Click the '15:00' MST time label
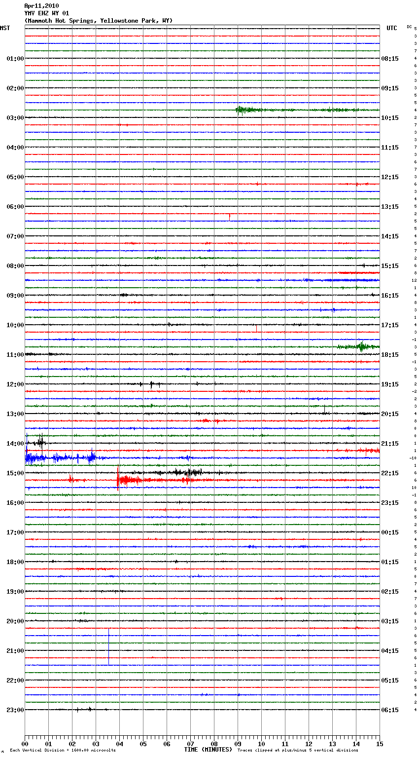This screenshot has width=419, height=757. (15, 473)
